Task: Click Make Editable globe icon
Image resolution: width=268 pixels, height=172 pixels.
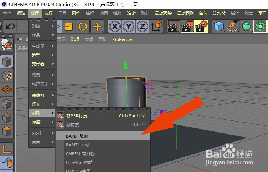Action: [7, 44]
